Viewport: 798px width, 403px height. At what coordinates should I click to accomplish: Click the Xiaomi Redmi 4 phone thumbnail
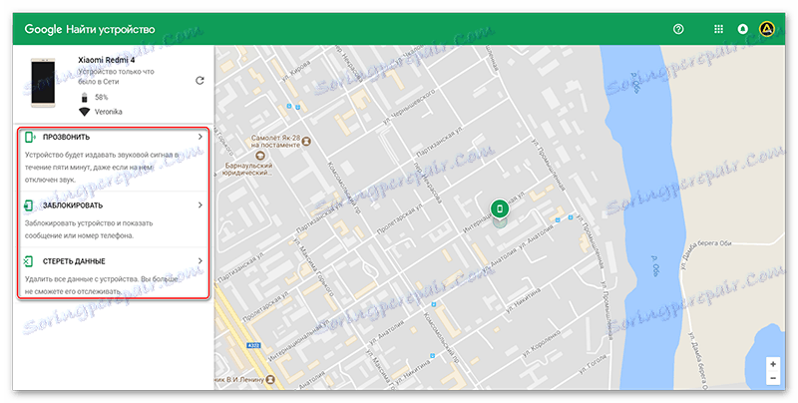tap(43, 83)
